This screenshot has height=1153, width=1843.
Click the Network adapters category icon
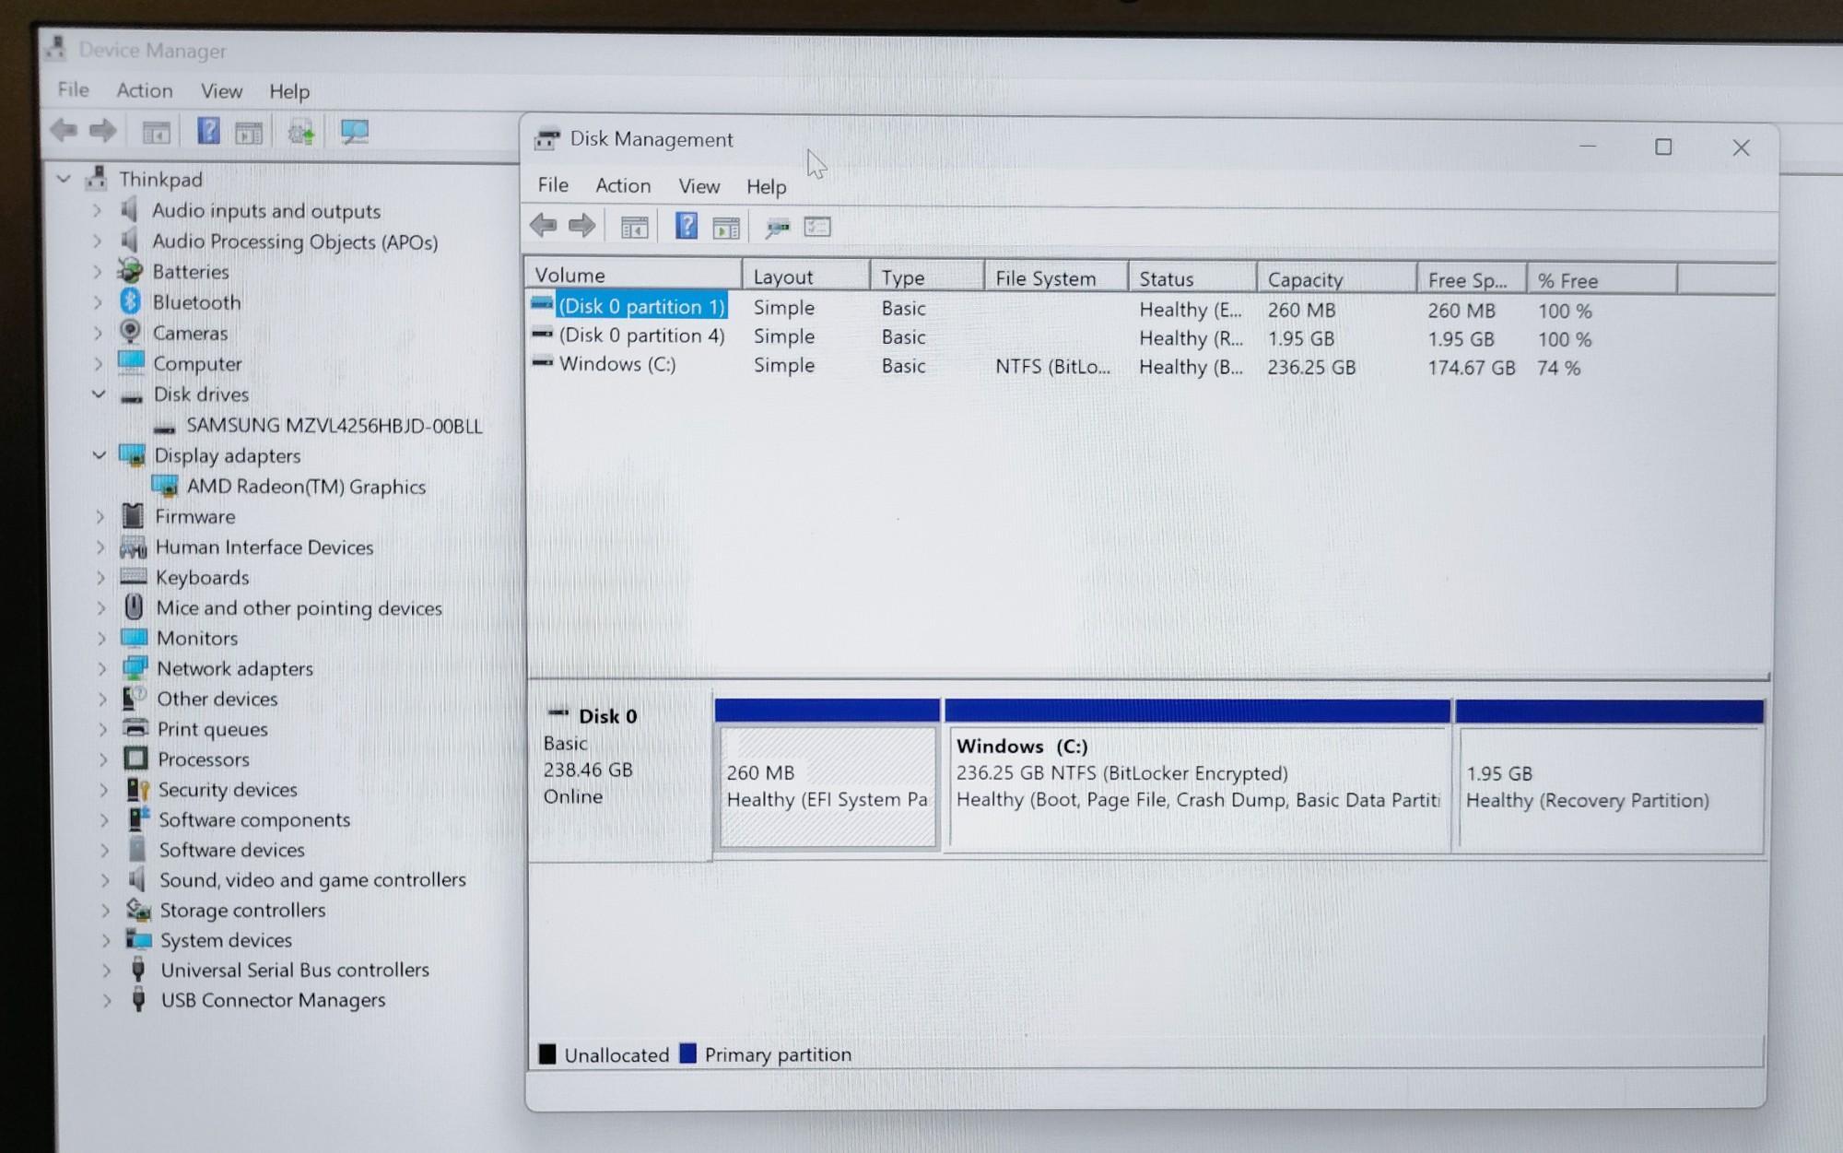tap(135, 668)
